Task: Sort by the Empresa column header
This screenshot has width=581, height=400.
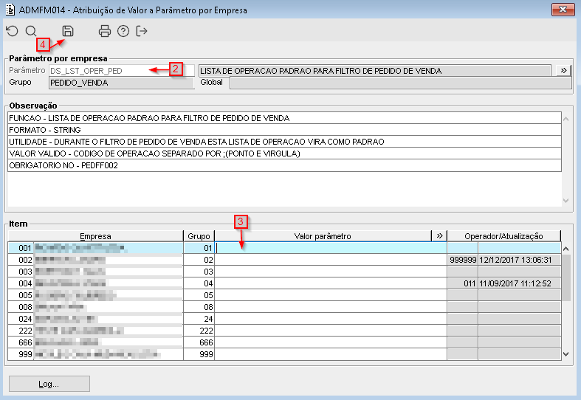Action: tap(95, 236)
